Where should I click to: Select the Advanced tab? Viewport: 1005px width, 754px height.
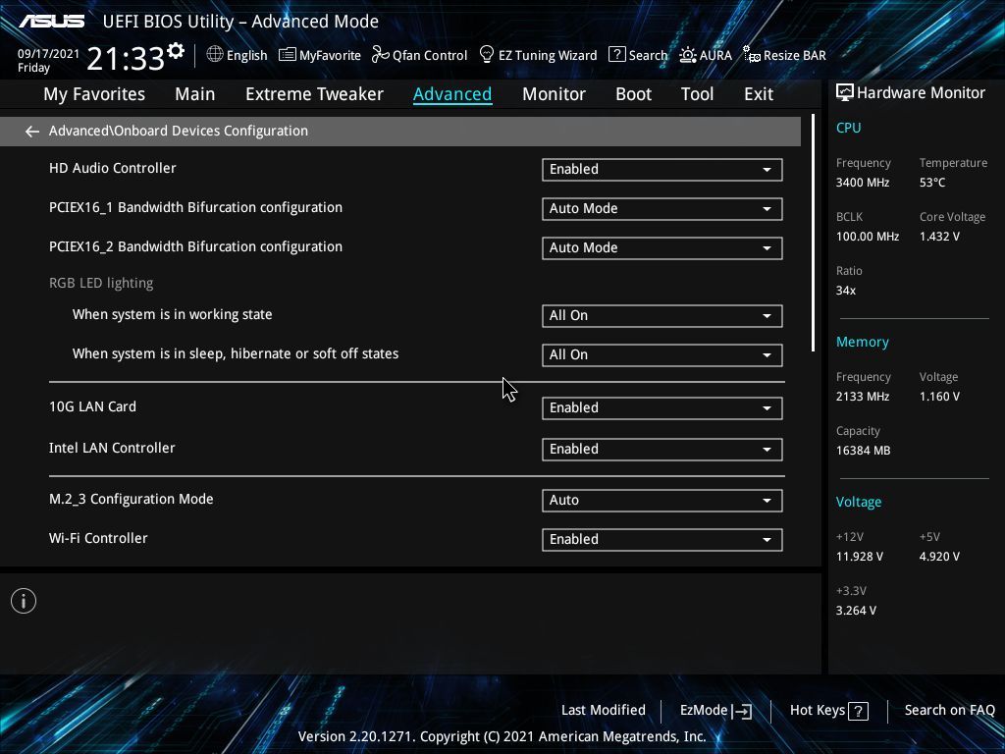pyautogui.click(x=452, y=94)
